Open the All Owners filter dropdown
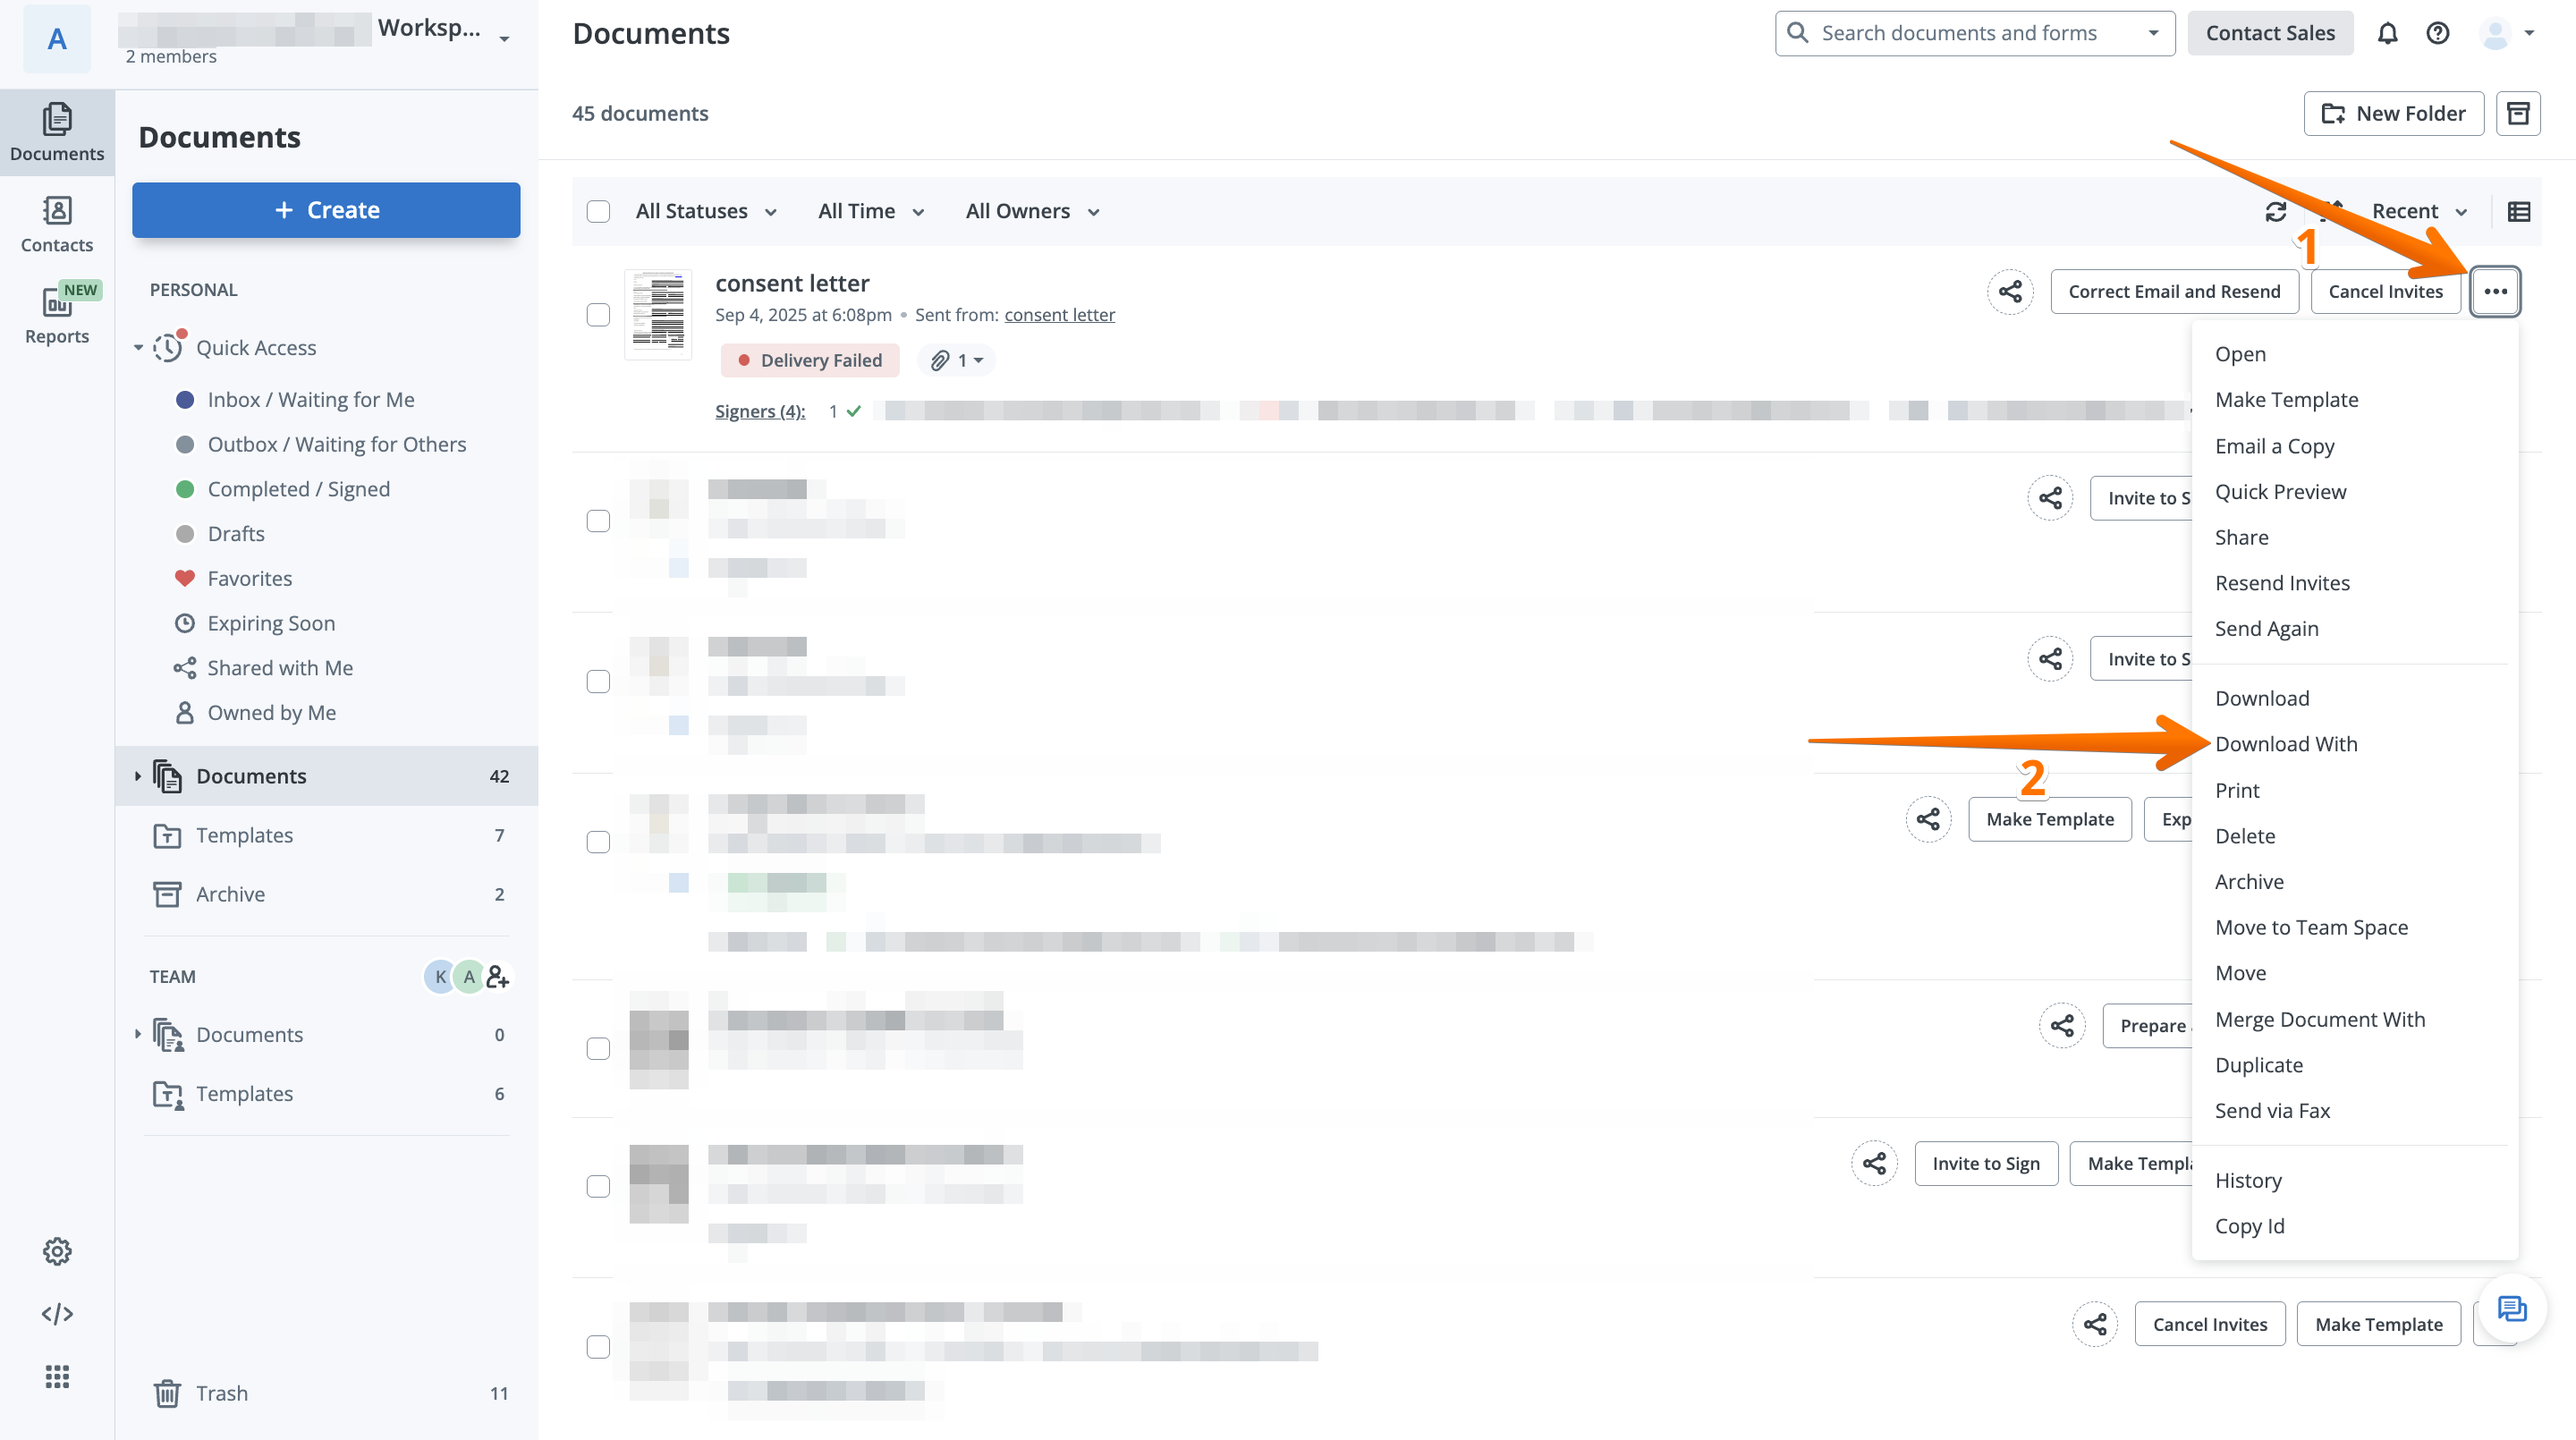 pyautogui.click(x=1032, y=211)
